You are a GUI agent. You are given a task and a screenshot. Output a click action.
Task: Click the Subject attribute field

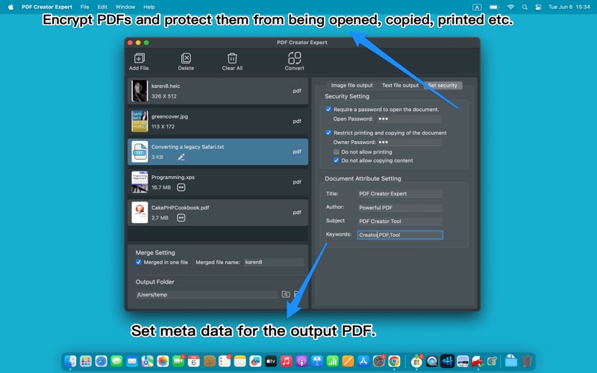point(400,221)
